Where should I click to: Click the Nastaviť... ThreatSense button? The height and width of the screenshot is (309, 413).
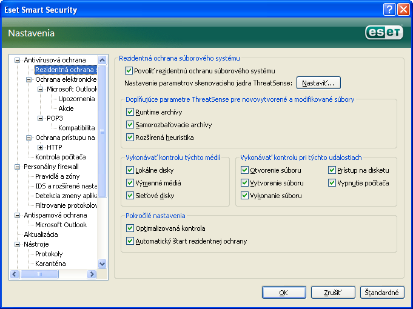pyautogui.click(x=318, y=83)
